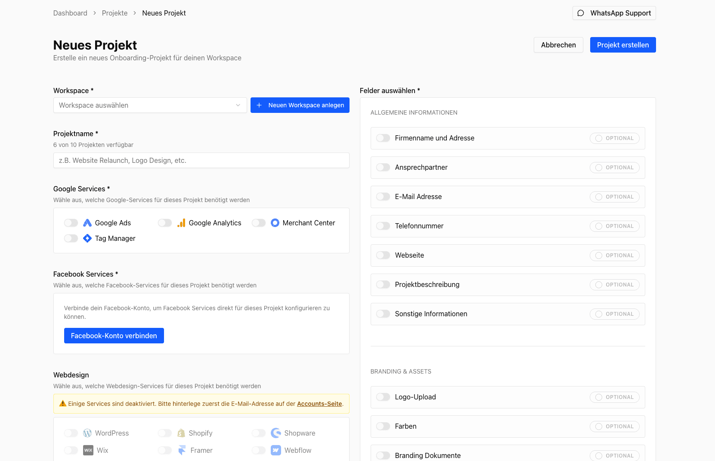
Task: Click the Projekt erstellen button
Action: point(622,45)
